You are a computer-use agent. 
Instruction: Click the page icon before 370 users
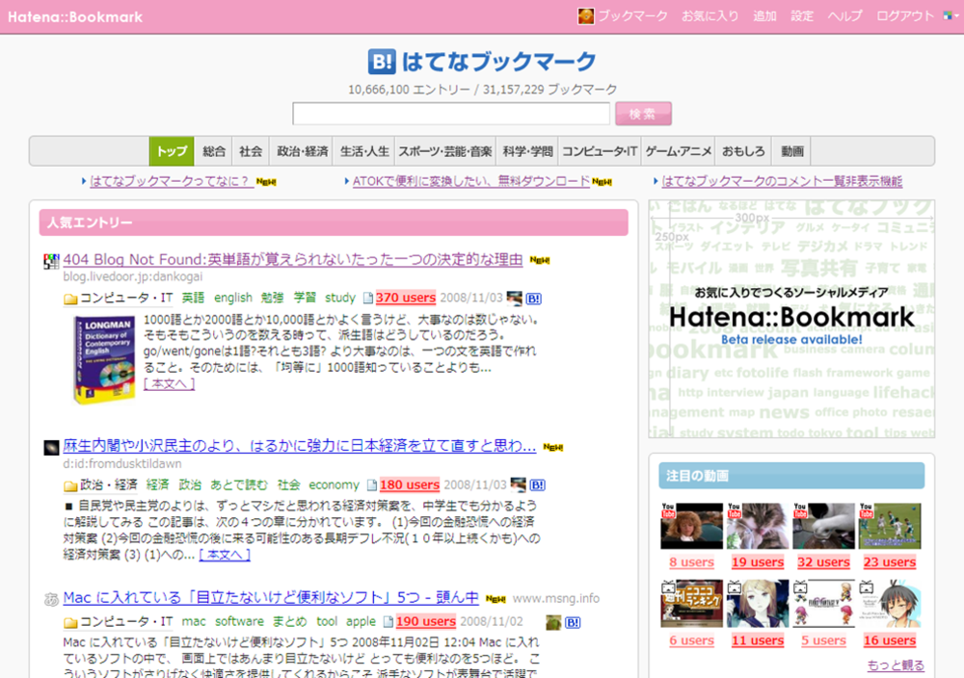tap(367, 299)
